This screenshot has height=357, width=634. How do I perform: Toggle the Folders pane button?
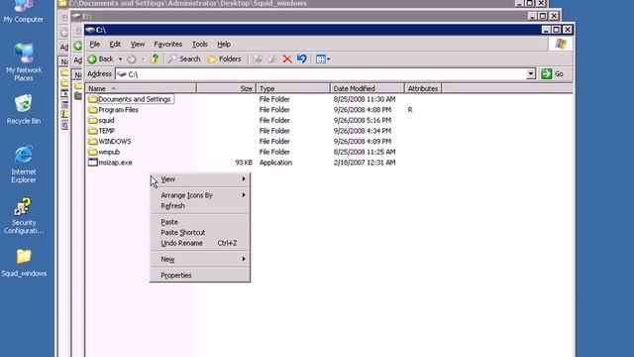(x=224, y=59)
